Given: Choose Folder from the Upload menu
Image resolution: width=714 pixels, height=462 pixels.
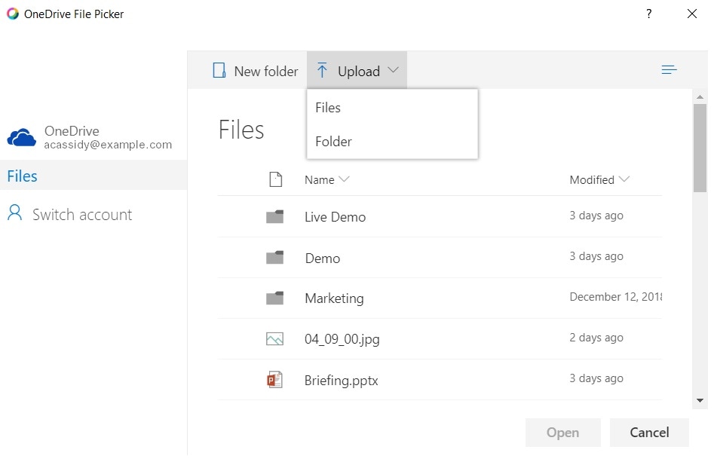Looking at the screenshot, I should click(x=333, y=141).
